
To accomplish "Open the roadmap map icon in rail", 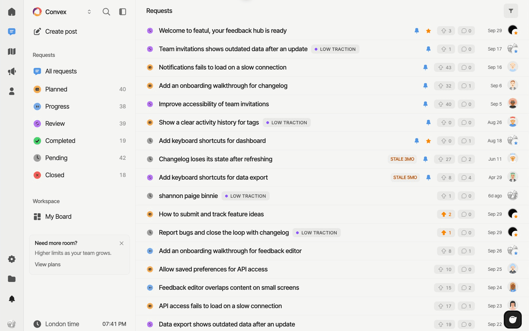I will pos(12,51).
